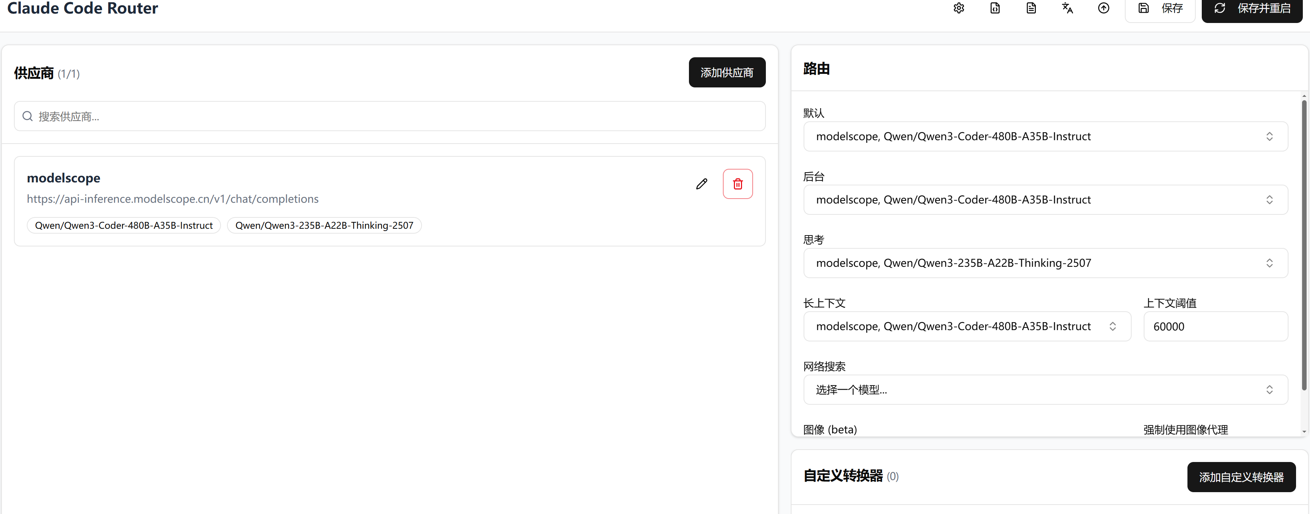Image resolution: width=1310 pixels, height=514 pixels.
Task: Open the 默认 model dropdown
Action: point(1045,136)
